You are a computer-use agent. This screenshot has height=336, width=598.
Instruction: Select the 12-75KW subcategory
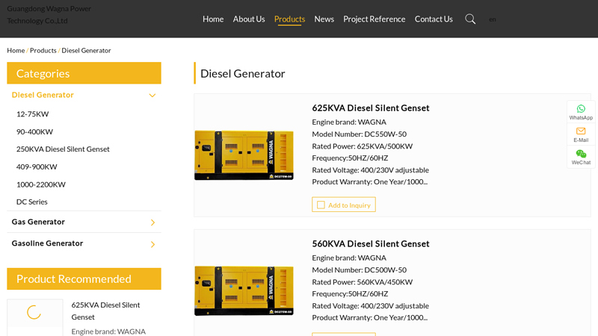pyautogui.click(x=32, y=114)
